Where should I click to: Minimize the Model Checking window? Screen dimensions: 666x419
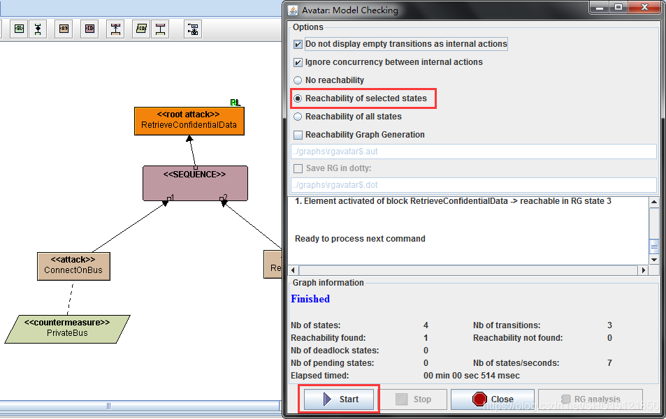[600, 7]
